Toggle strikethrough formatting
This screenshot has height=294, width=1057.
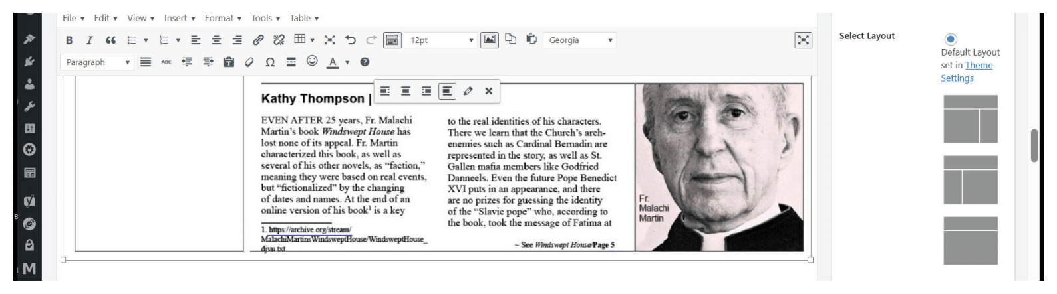pos(166,62)
